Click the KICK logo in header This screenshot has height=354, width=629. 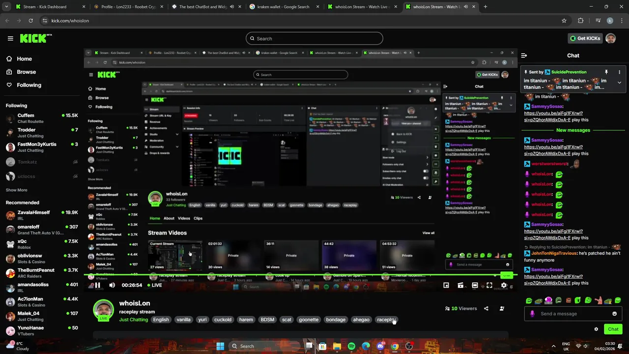point(35,38)
